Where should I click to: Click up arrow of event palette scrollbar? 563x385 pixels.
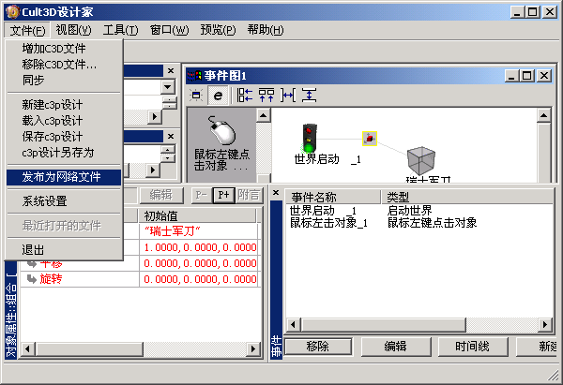click(x=264, y=115)
